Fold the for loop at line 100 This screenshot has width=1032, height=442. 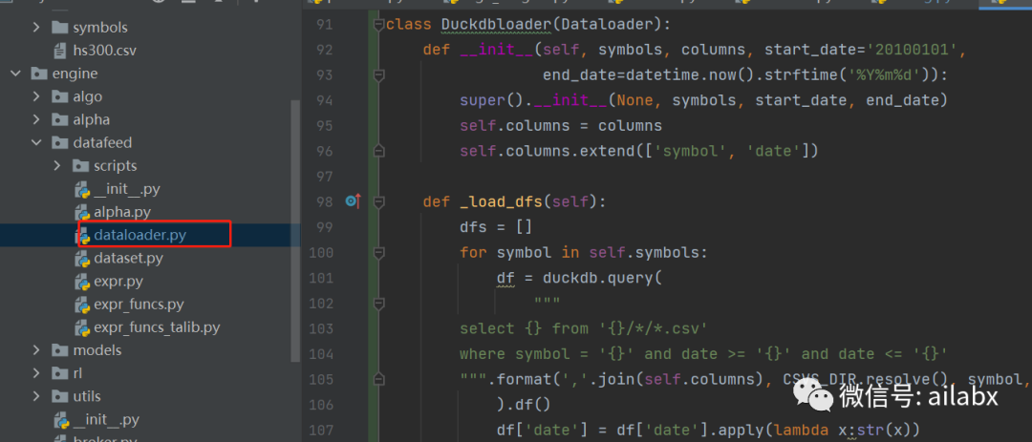(x=378, y=252)
